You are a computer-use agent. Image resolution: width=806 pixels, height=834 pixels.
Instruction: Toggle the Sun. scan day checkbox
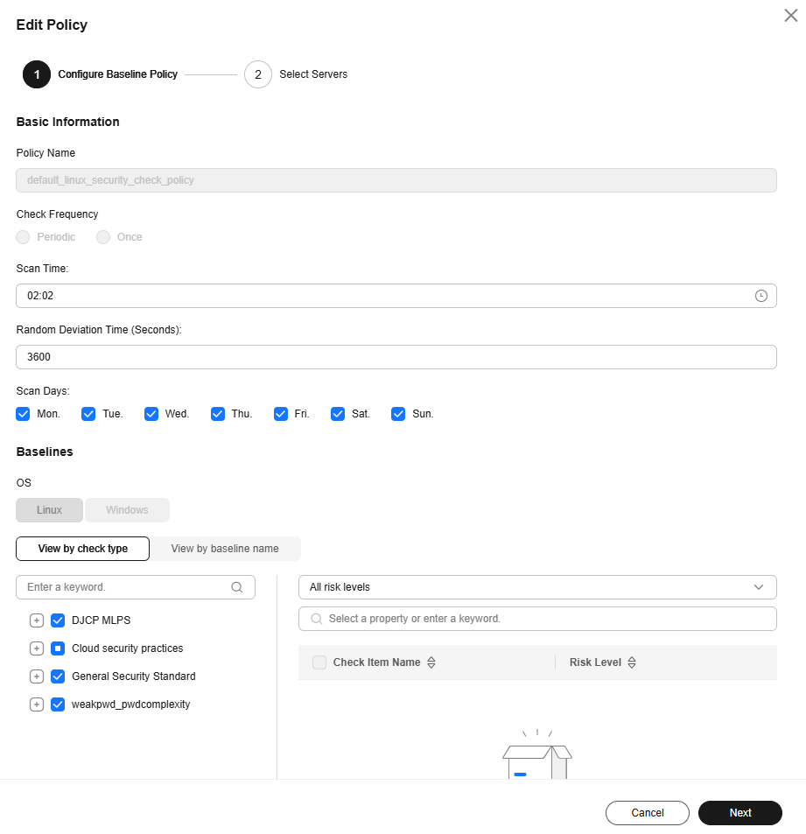tap(398, 414)
